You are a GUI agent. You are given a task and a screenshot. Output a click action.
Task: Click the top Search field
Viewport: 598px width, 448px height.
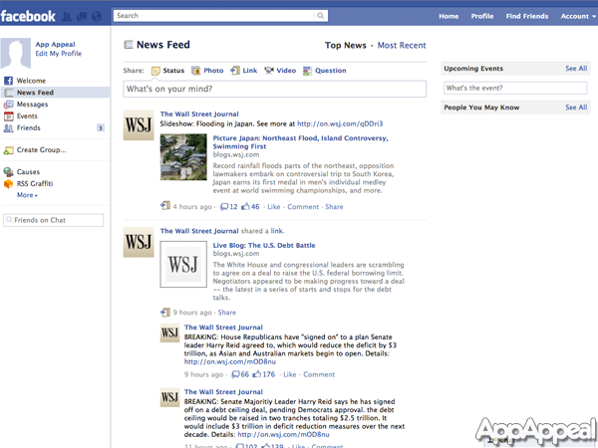click(214, 16)
